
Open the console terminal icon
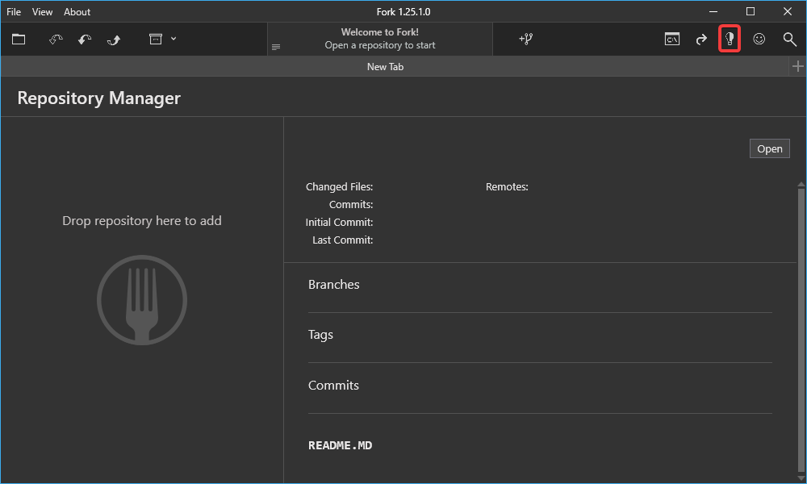click(x=672, y=39)
